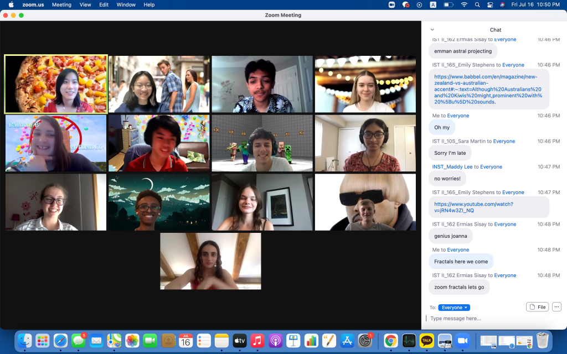
Task: Open the Messages app in dock
Action: pyautogui.click(x=78, y=341)
